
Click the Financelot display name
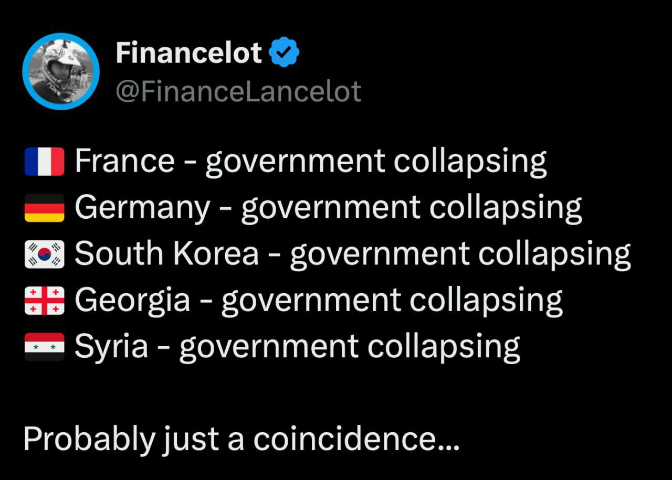tap(188, 53)
